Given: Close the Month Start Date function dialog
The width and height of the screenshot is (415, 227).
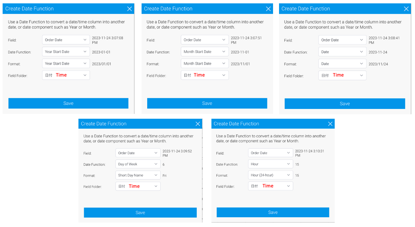Looking at the screenshot, I should (268, 9).
